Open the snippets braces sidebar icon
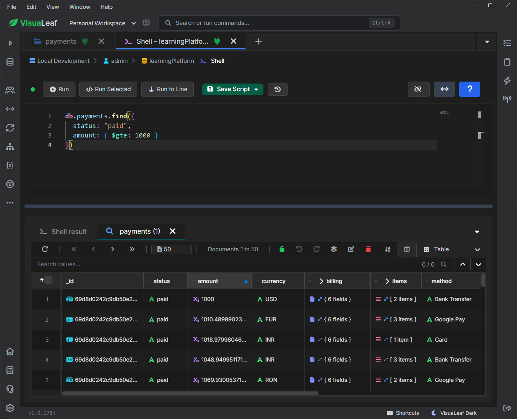The width and height of the screenshot is (517, 419). pyautogui.click(x=10, y=165)
